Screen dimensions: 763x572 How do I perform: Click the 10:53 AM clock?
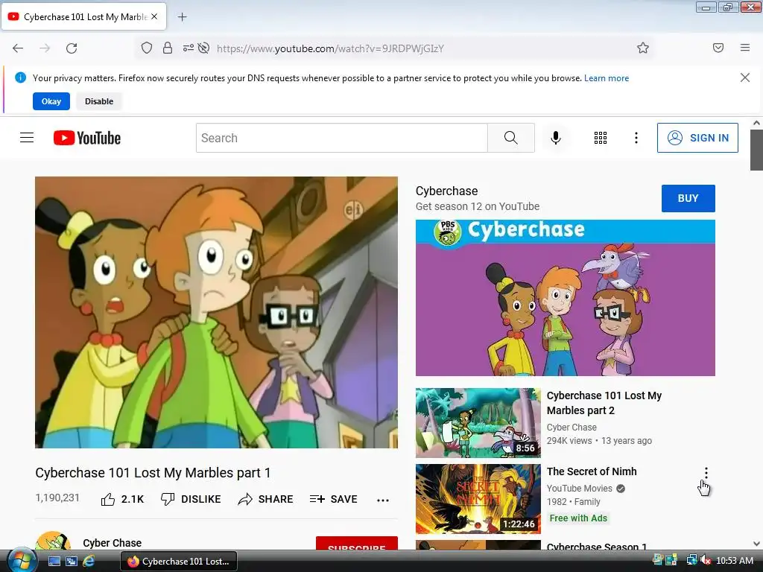[735, 561]
